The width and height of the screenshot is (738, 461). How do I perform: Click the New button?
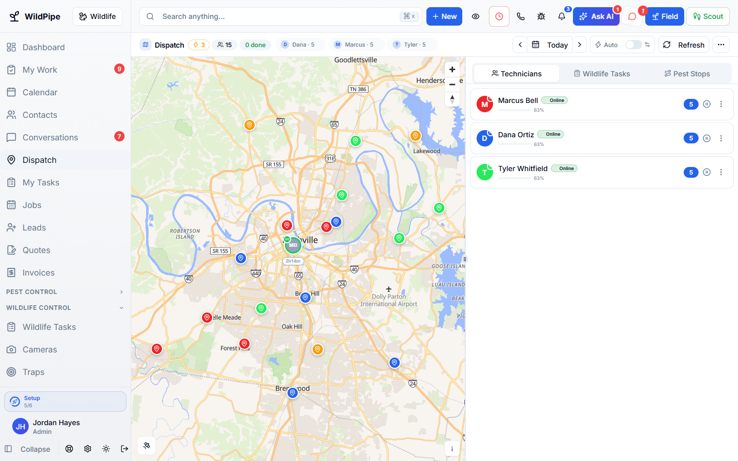[444, 16]
